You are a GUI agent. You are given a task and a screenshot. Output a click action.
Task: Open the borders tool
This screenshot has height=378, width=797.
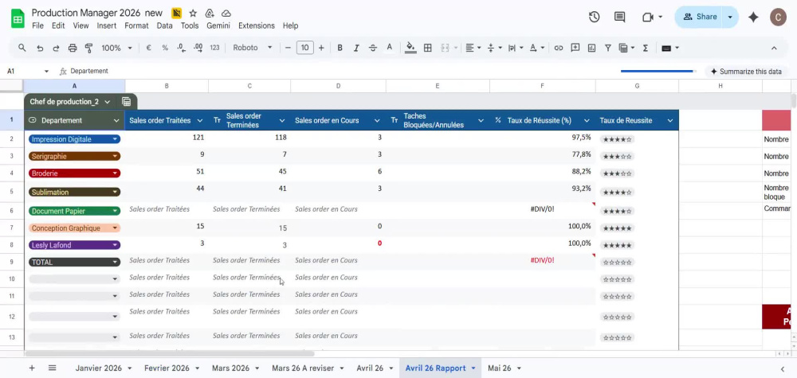(x=428, y=48)
